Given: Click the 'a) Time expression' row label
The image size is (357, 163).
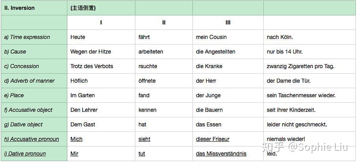Looking at the screenshot, I should (27, 37).
